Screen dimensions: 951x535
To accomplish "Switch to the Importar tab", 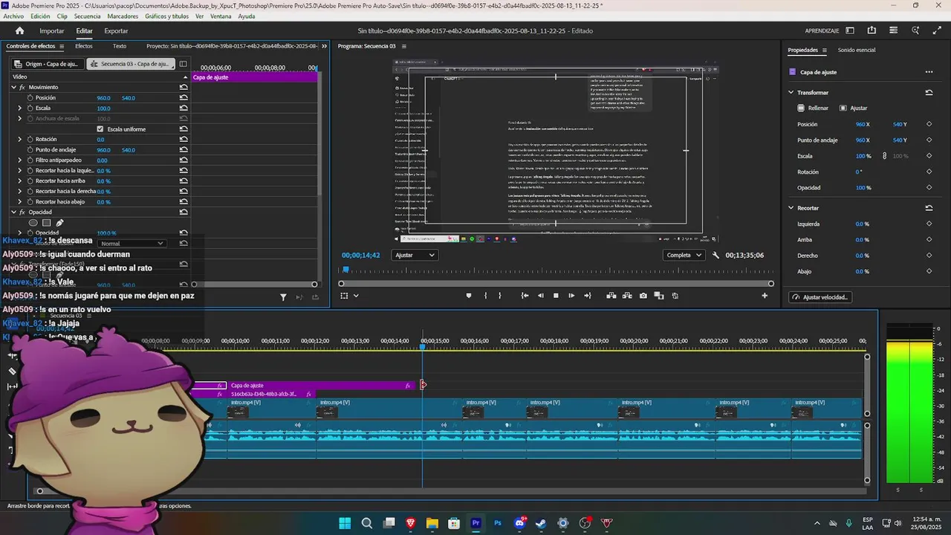I will [x=52, y=30].
